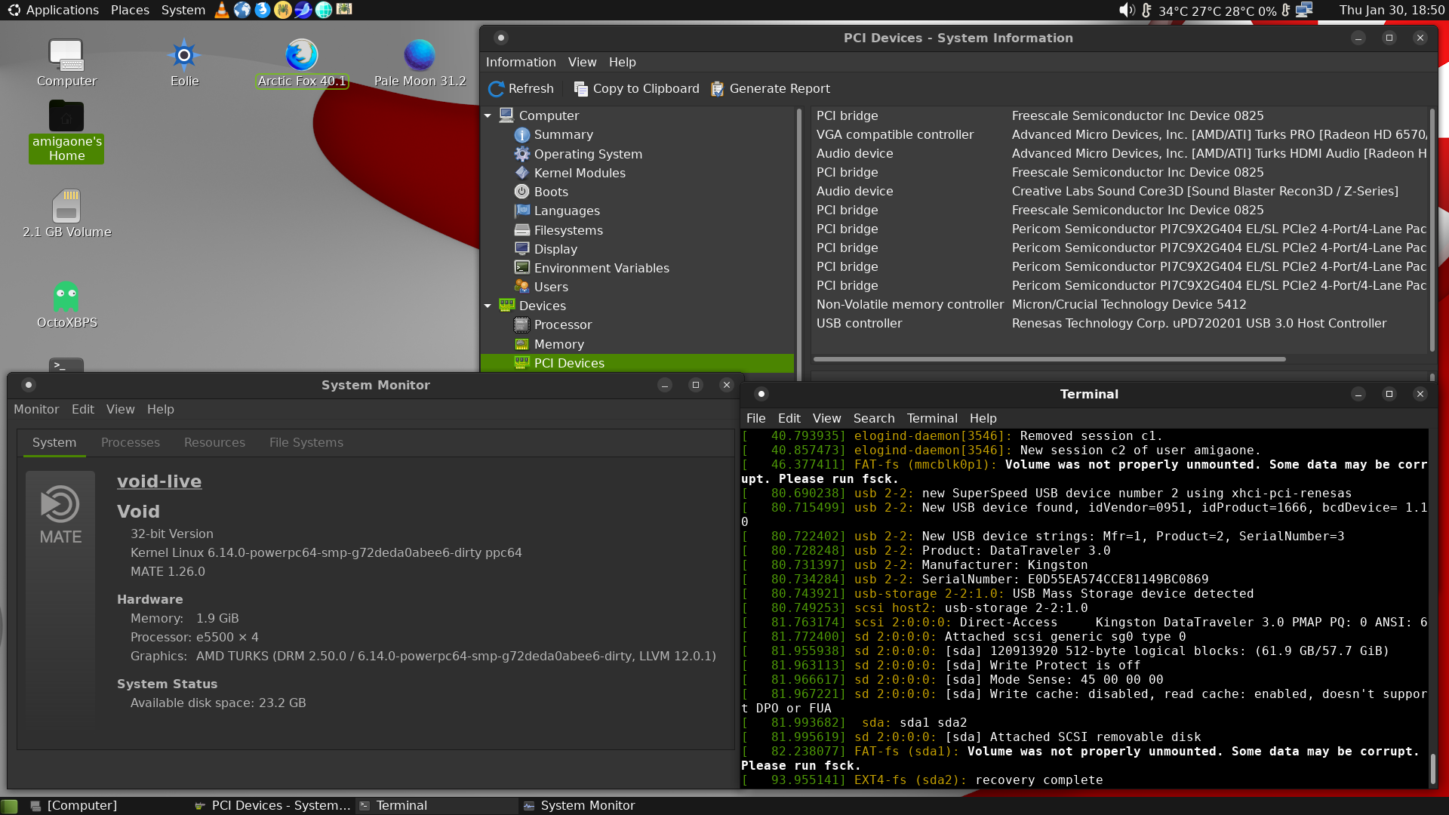Image resolution: width=1449 pixels, height=815 pixels.
Task: Select the Pale Moon 31.2 desktop icon
Action: pyautogui.click(x=420, y=63)
